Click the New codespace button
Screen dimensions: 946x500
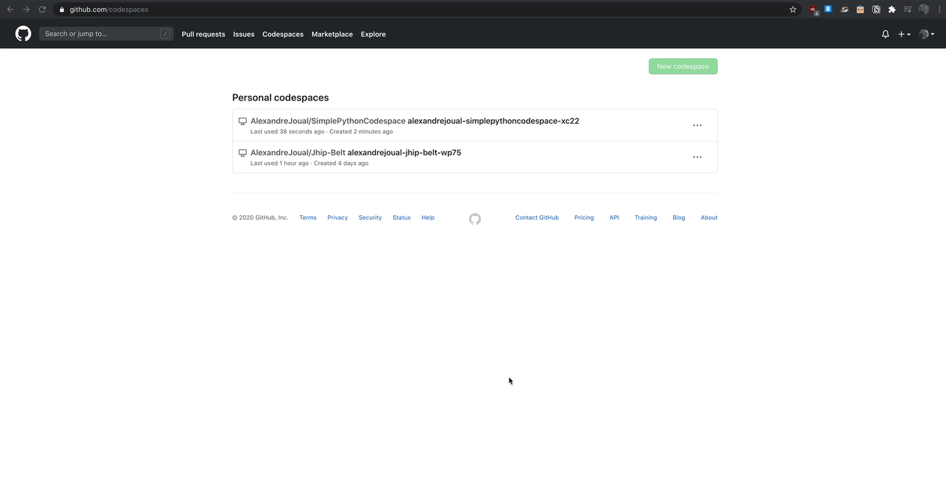tap(683, 66)
